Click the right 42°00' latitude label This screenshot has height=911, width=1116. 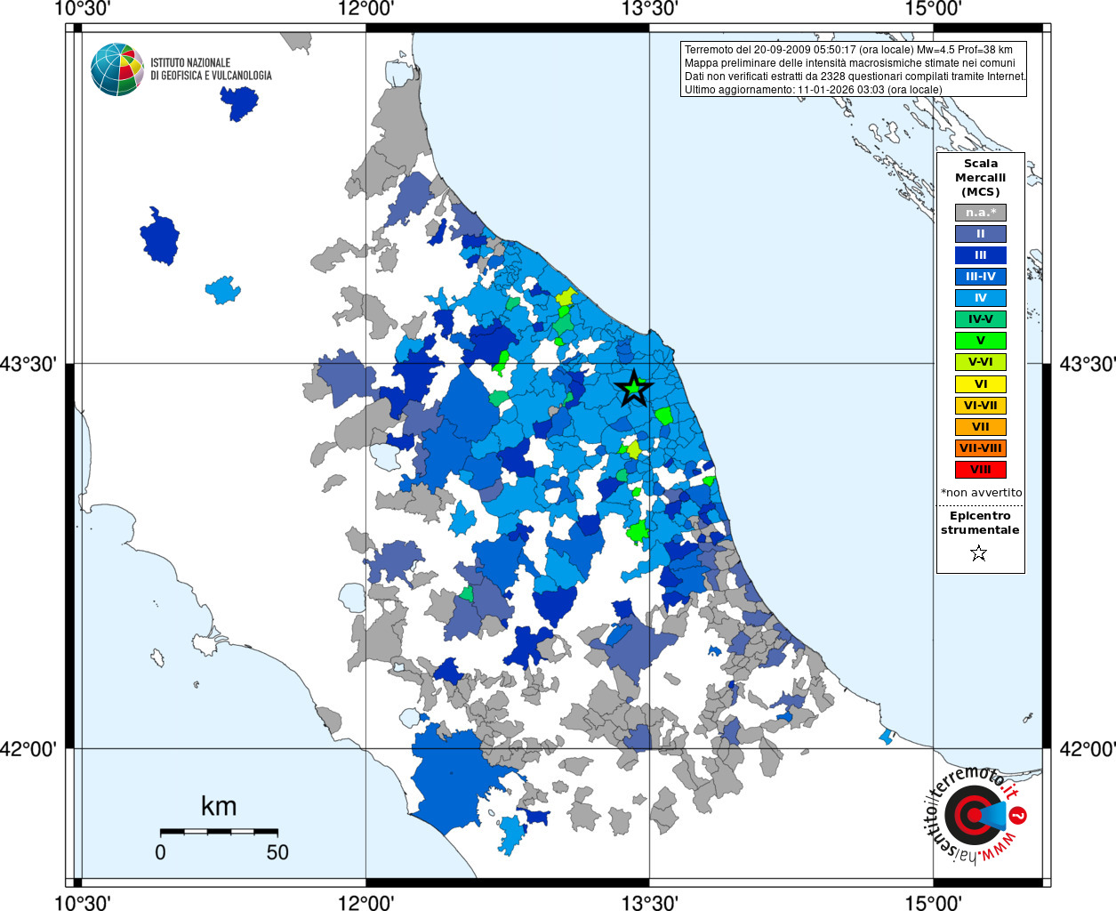coord(1087,749)
